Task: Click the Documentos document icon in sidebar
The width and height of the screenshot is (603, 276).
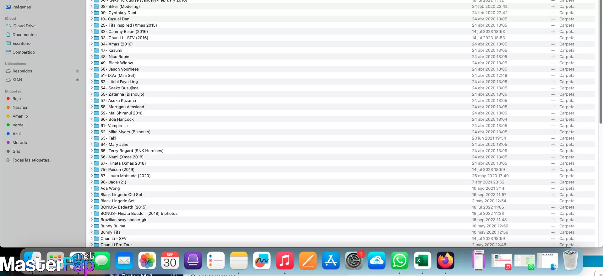Action: click(8, 34)
